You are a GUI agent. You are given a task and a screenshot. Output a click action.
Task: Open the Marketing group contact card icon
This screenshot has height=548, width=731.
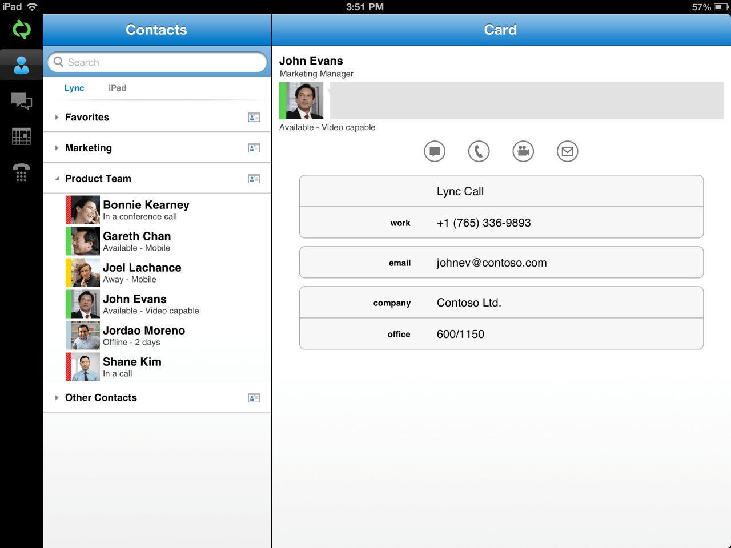254,148
